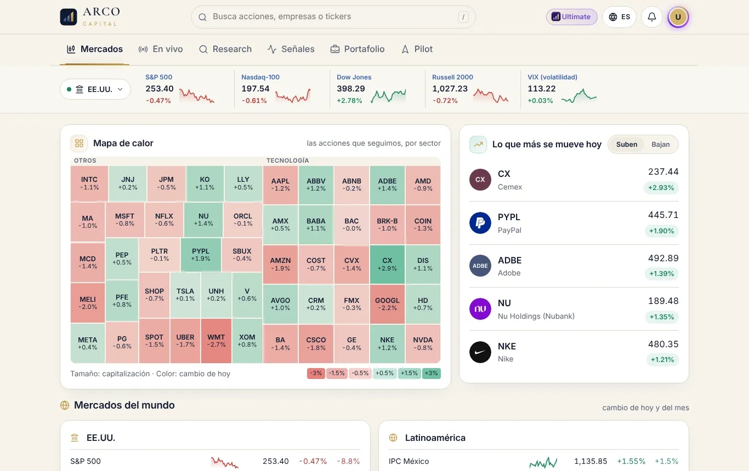
Task: Switch to the Research tab
Action: click(x=225, y=49)
